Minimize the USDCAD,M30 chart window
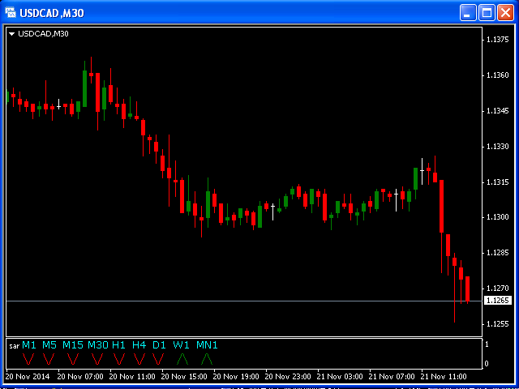 click(468, 13)
